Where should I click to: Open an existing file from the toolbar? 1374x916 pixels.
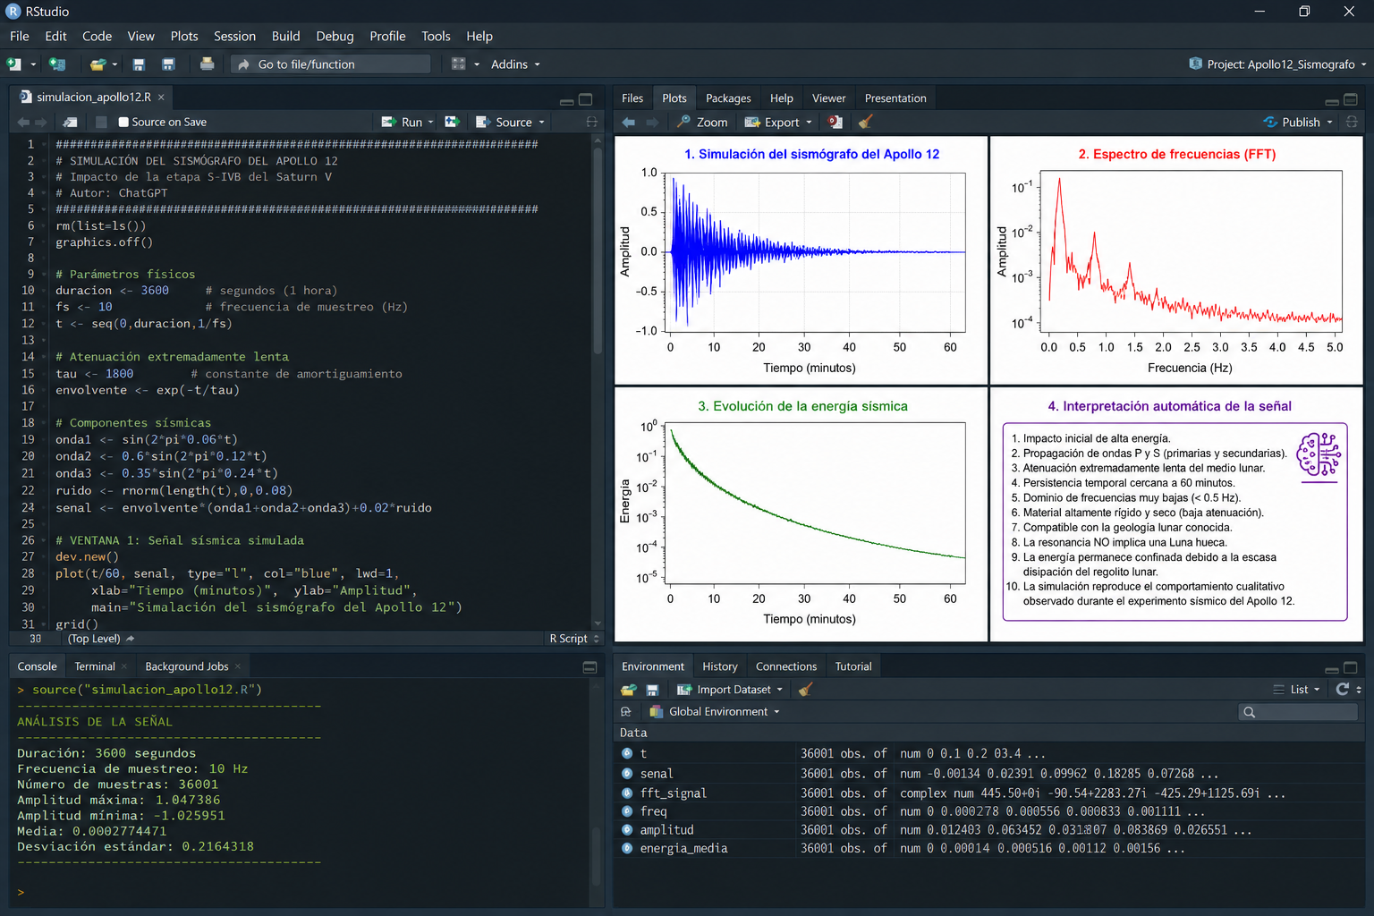pyautogui.click(x=98, y=64)
